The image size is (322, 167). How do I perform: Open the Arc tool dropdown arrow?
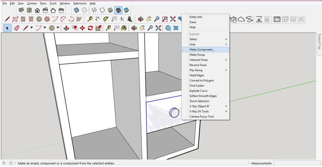(45, 28)
